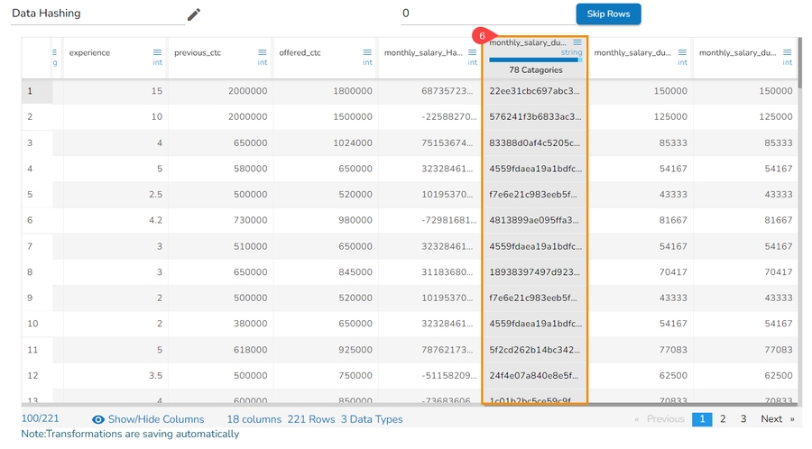Open the experience column menu icon

click(x=157, y=52)
